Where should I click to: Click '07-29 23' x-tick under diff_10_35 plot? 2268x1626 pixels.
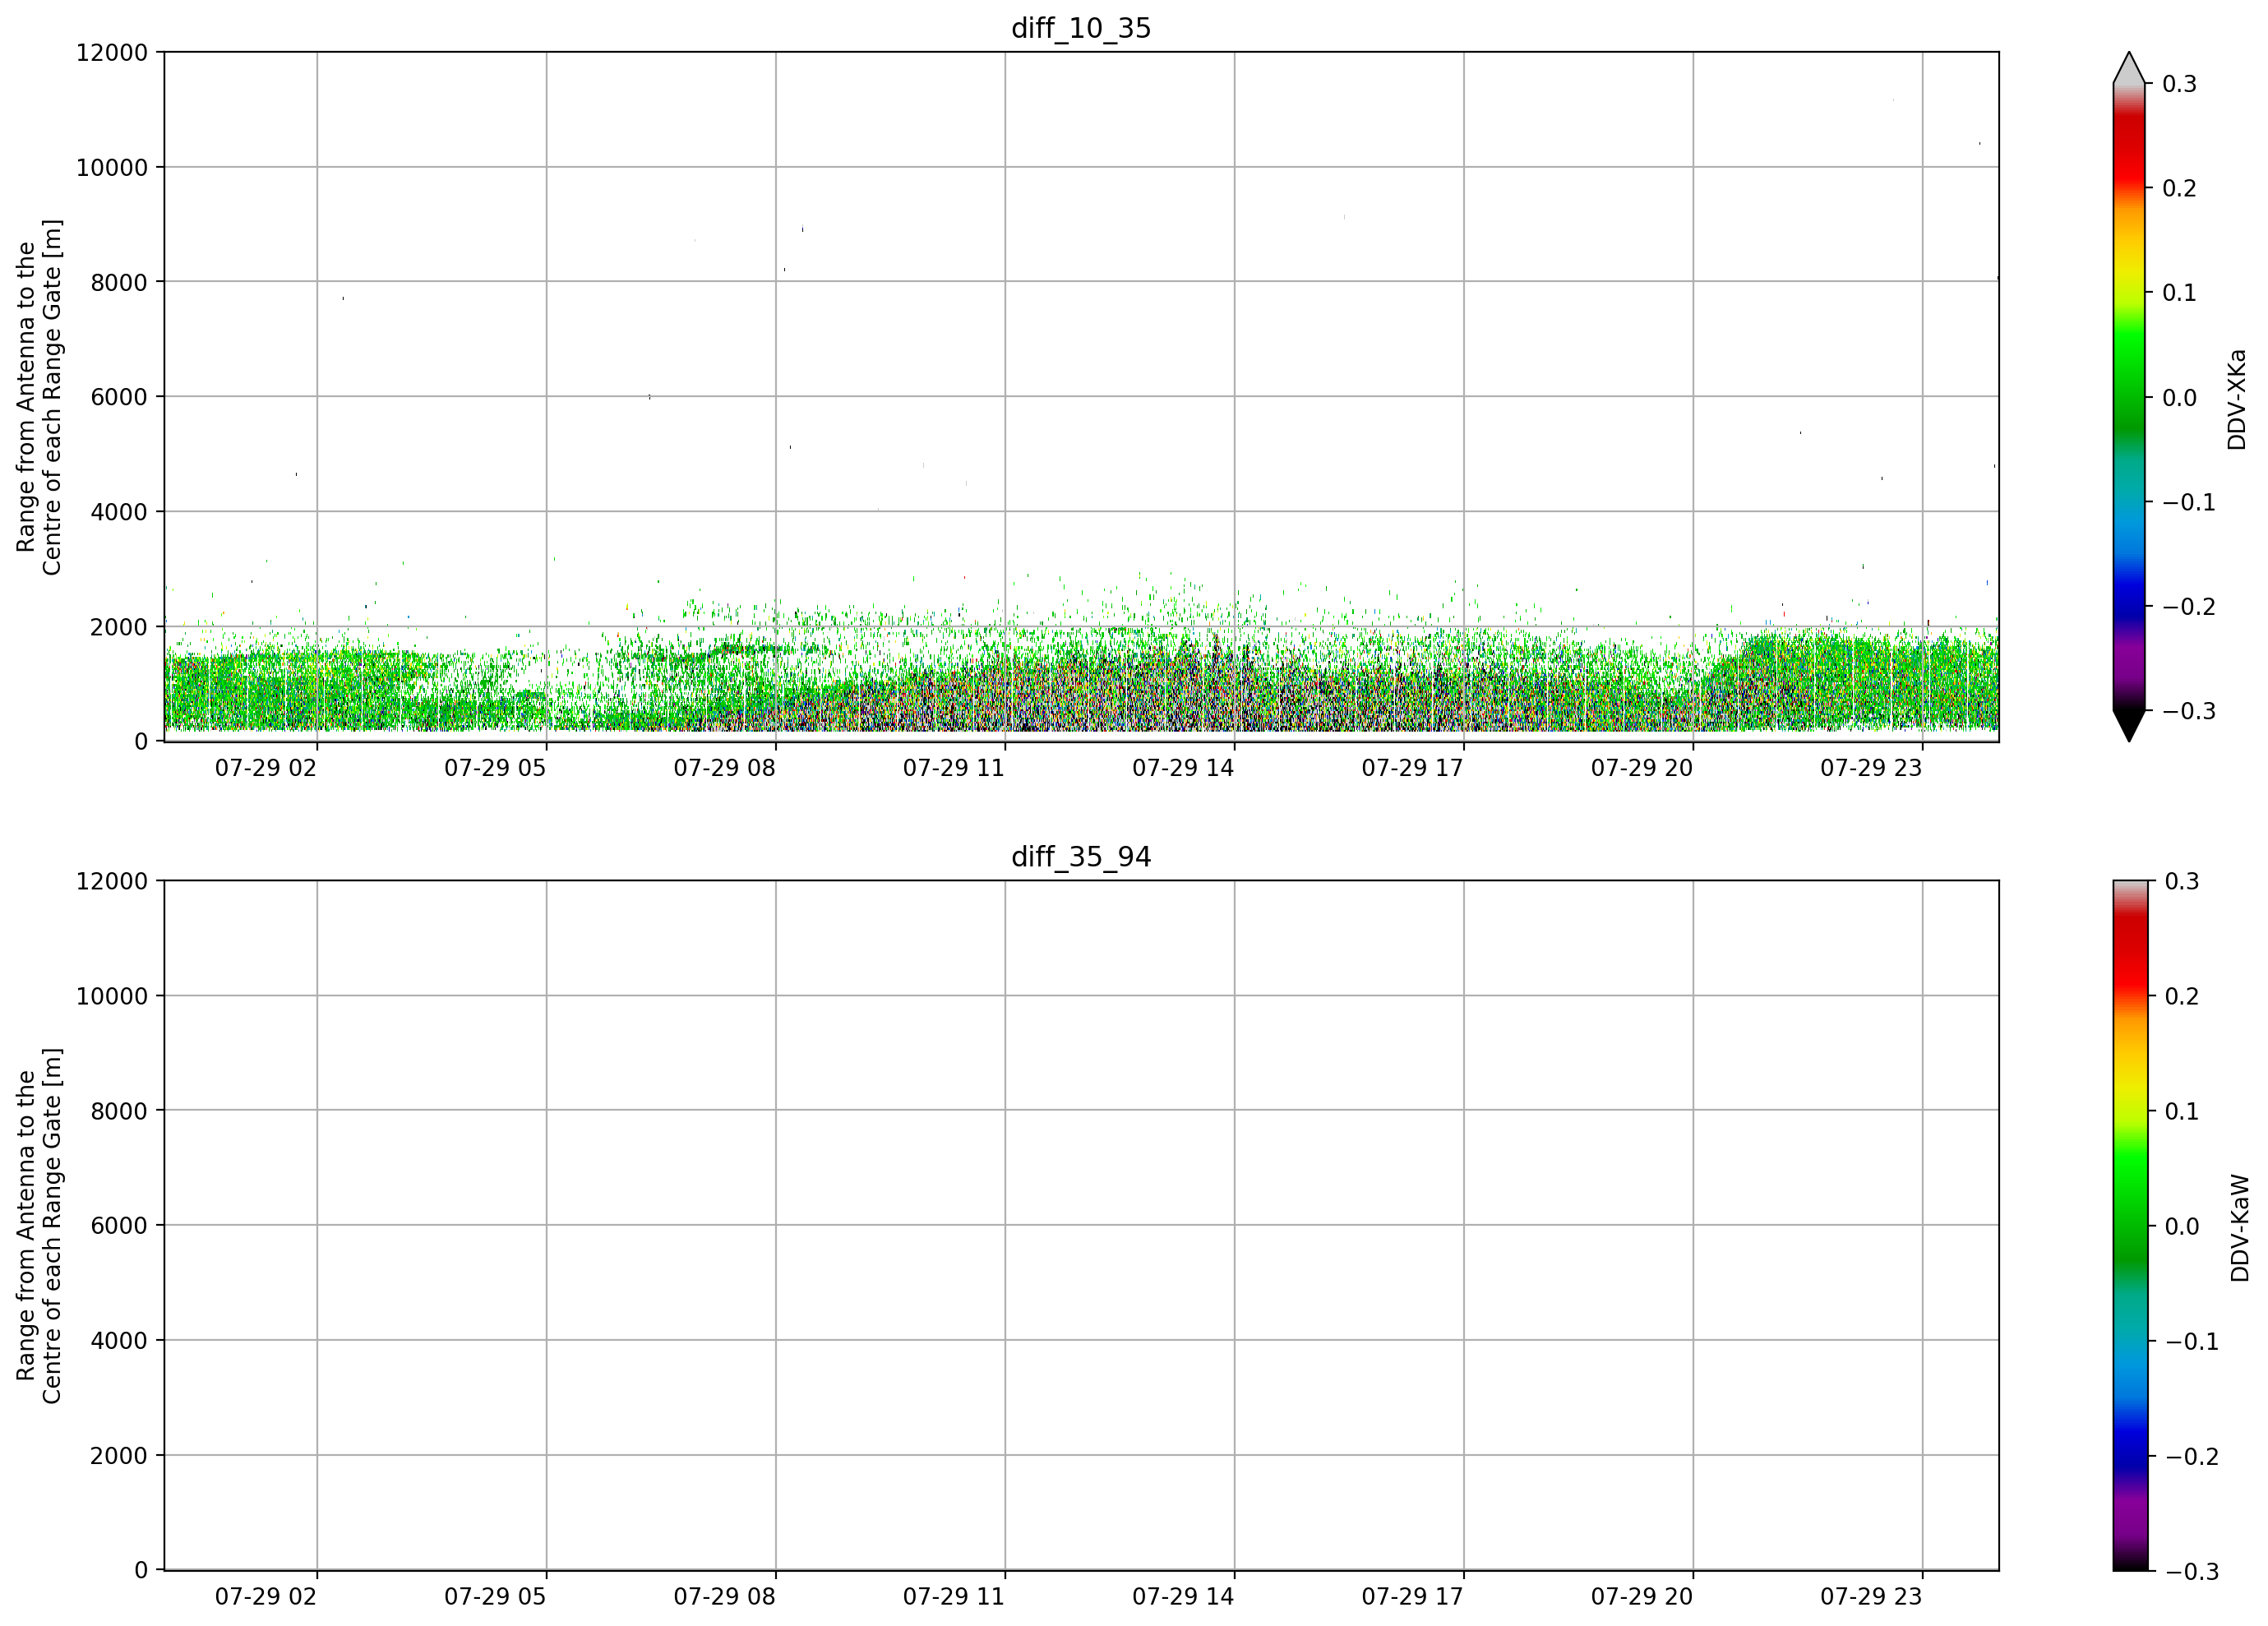point(1871,768)
